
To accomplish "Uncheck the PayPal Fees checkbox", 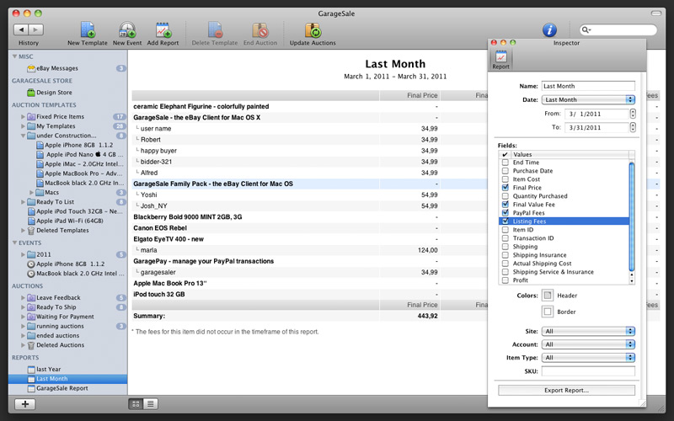I will [505, 213].
